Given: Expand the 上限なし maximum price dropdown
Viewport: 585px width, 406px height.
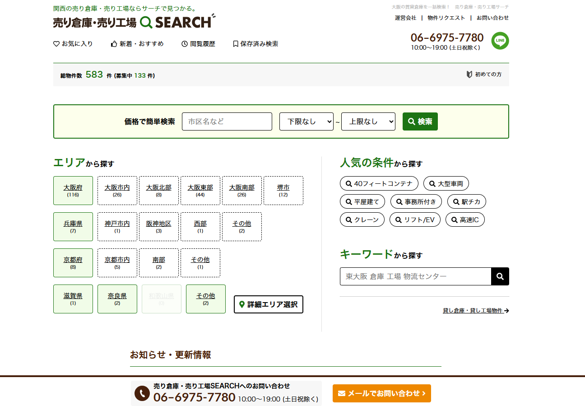Looking at the screenshot, I should click(x=368, y=121).
